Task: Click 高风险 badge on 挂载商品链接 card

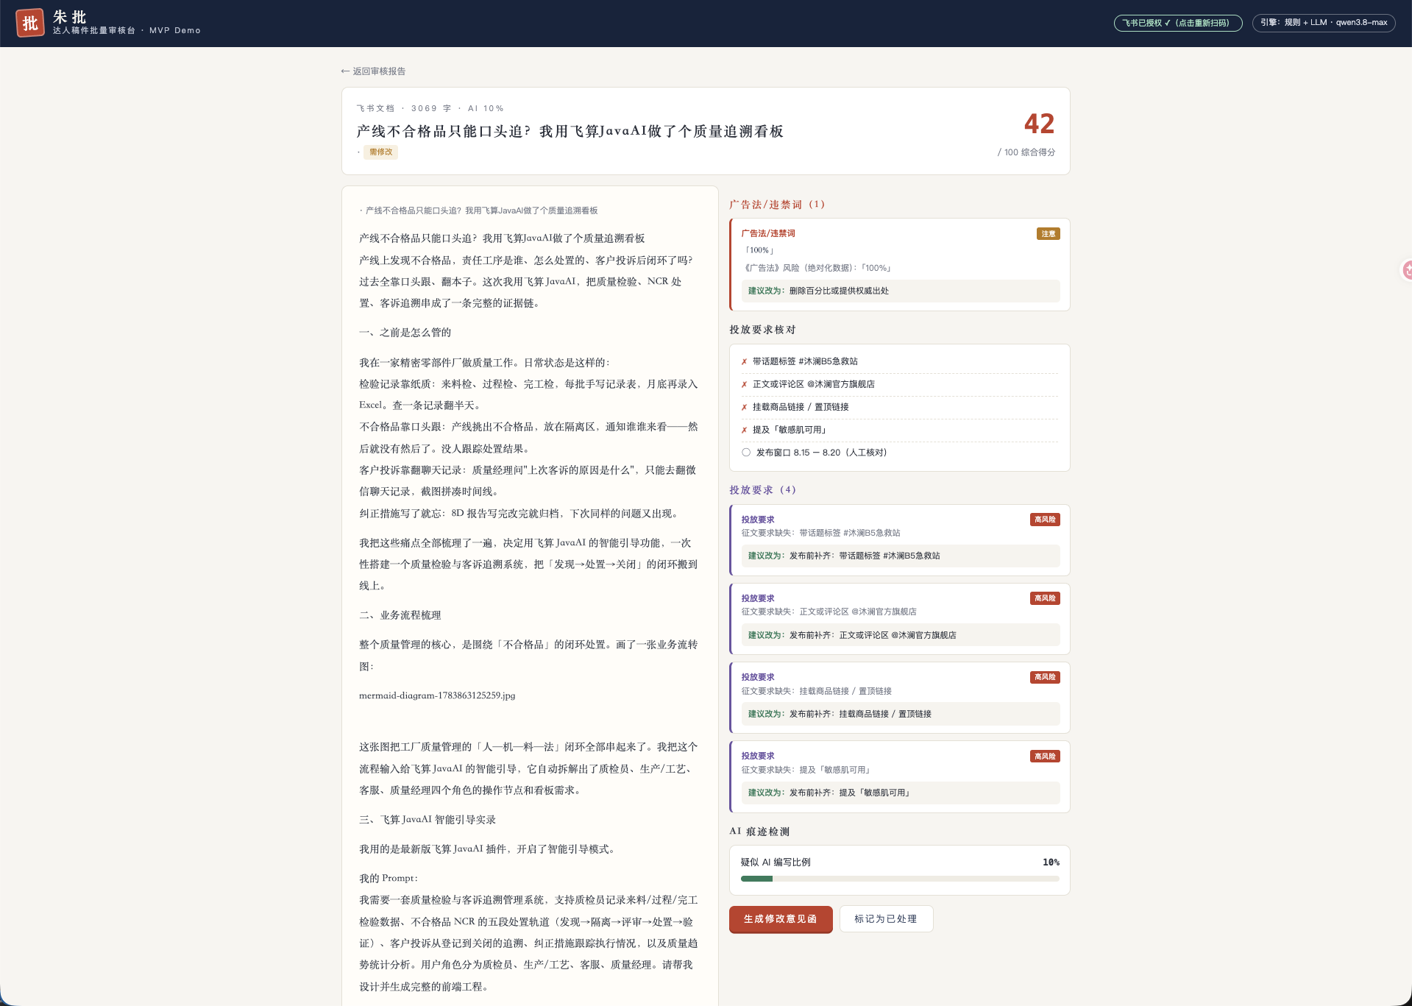Action: pos(1045,677)
